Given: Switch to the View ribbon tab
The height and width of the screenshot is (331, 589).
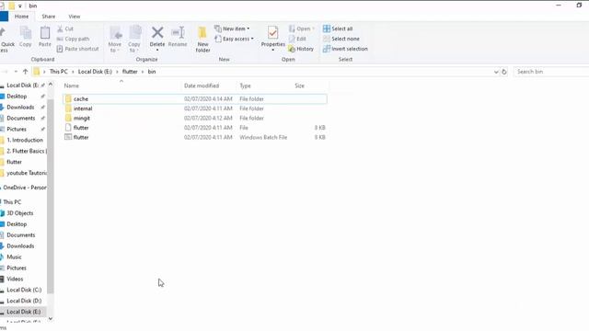Looking at the screenshot, I should 74,17.
